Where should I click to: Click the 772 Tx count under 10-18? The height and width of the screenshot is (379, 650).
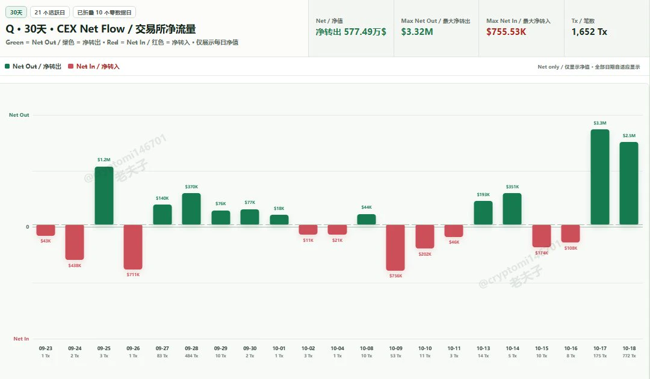click(x=629, y=356)
